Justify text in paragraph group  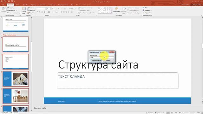point(69,12)
